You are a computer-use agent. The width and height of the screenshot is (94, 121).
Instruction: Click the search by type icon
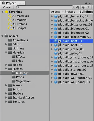tap(77, 7)
